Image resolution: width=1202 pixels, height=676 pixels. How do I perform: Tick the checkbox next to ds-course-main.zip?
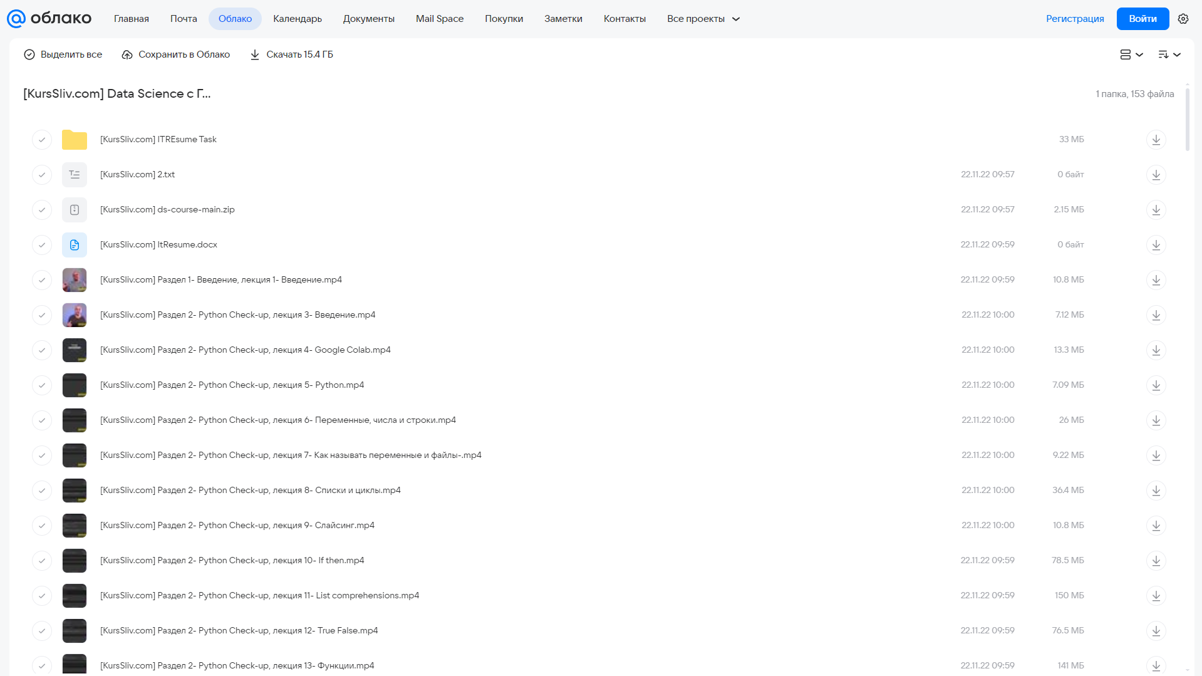click(x=42, y=210)
